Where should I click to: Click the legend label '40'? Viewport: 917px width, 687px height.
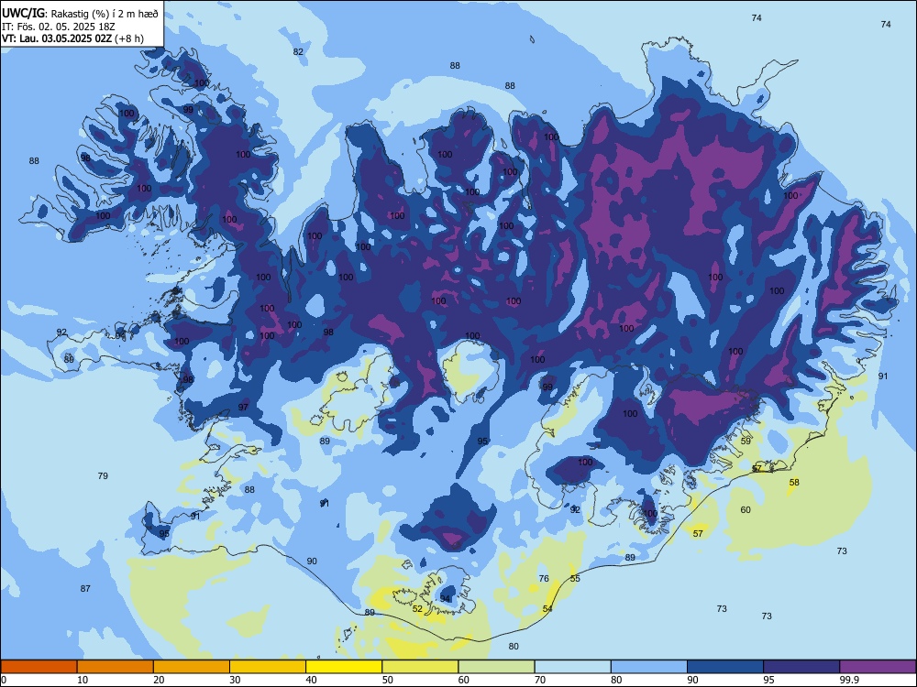pyautogui.click(x=312, y=680)
